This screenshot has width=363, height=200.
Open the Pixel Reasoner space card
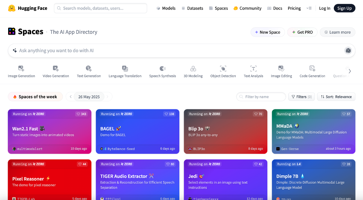click(50, 179)
